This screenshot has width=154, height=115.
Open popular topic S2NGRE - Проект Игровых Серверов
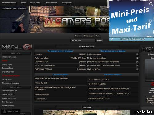tap(103, 62)
